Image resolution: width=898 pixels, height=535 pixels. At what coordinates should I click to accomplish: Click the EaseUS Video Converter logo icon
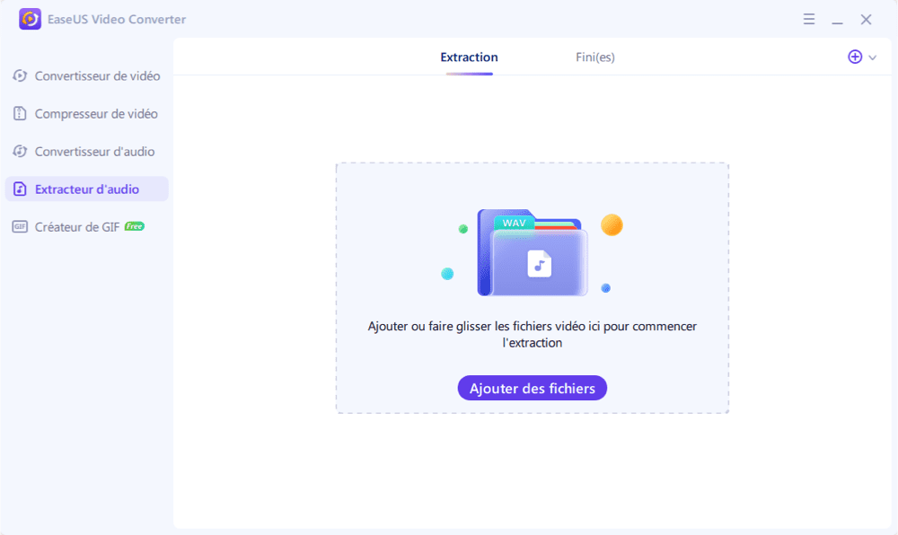pyautogui.click(x=31, y=19)
